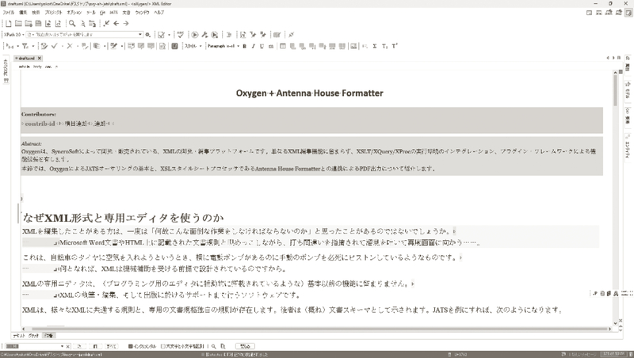Open ウィンドウ menu
This screenshot has width=634, height=358.
pyautogui.click(x=142, y=13)
